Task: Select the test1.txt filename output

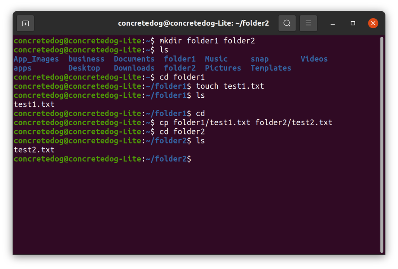Action: click(x=34, y=104)
